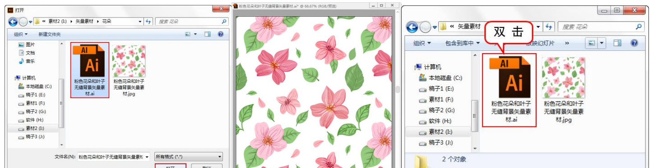Viewport: 653px width, 168px height.
Task: Click the Open dialog search magnifier
Action: coord(224,21)
